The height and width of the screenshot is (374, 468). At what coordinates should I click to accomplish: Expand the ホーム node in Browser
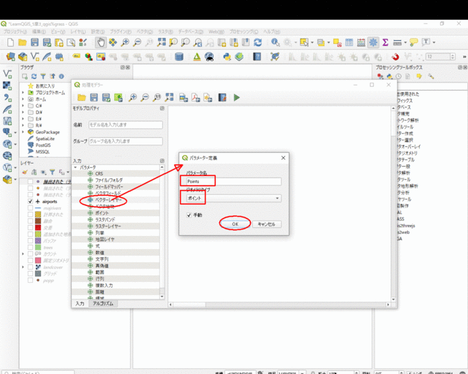(x=23, y=99)
